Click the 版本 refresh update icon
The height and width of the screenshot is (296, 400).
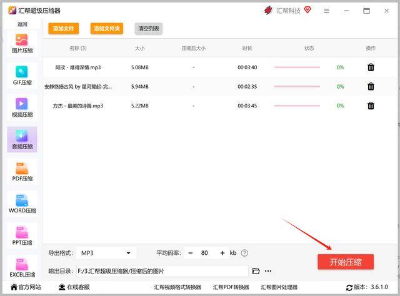[x=349, y=288]
